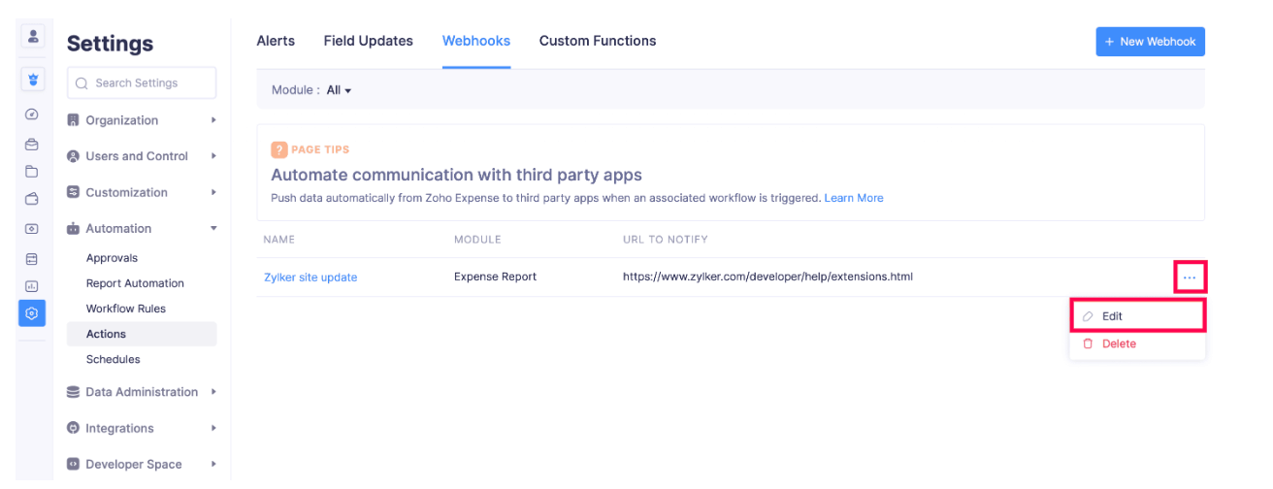Image resolution: width=1273 pixels, height=489 pixels.
Task: Open the reports folder icon in sidebar
Action: [x=32, y=173]
